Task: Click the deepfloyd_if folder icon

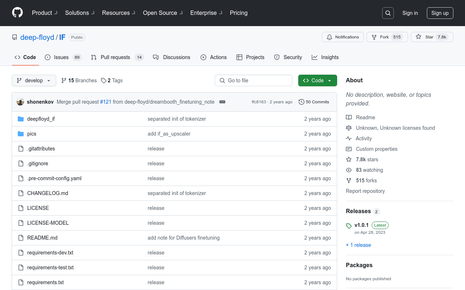Action: (x=21, y=119)
